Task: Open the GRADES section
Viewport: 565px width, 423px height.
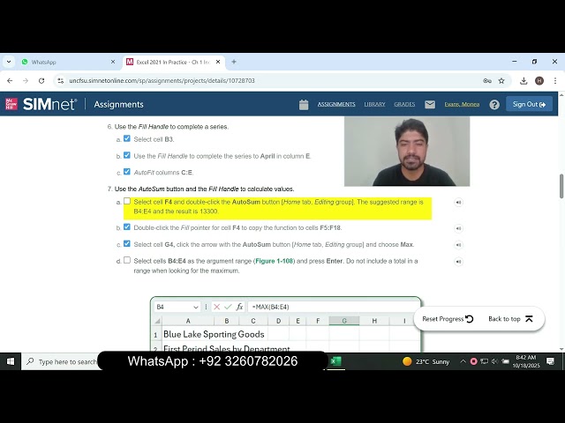Action: coord(404,104)
